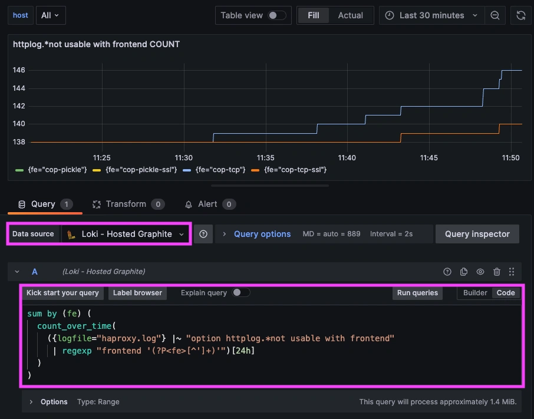534x419 pixels.
Task: Show help for query A
Action: pos(447,272)
